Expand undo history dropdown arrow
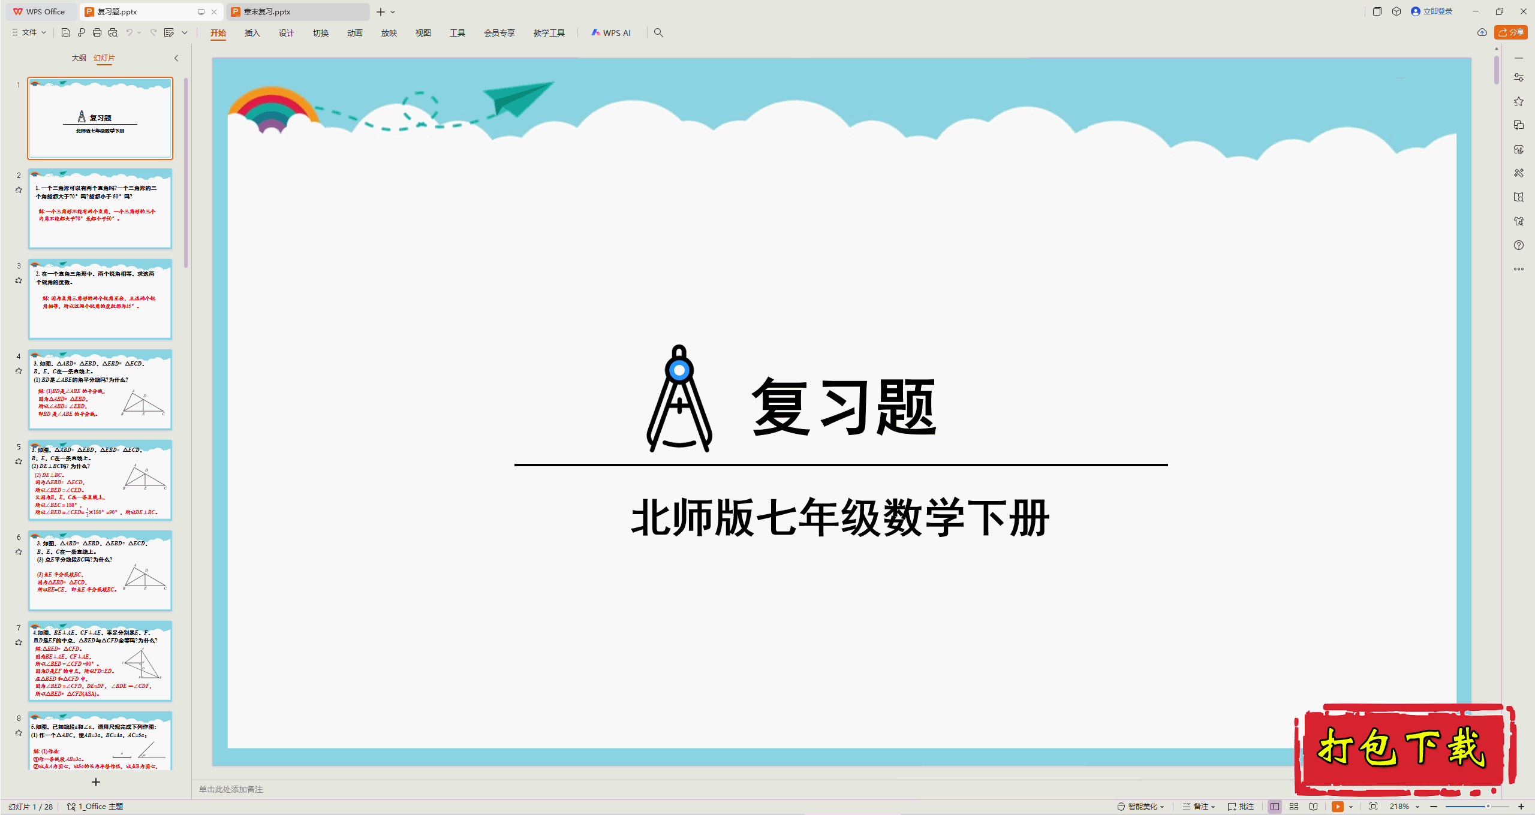The image size is (1535, 815). (x=139, y=32)
